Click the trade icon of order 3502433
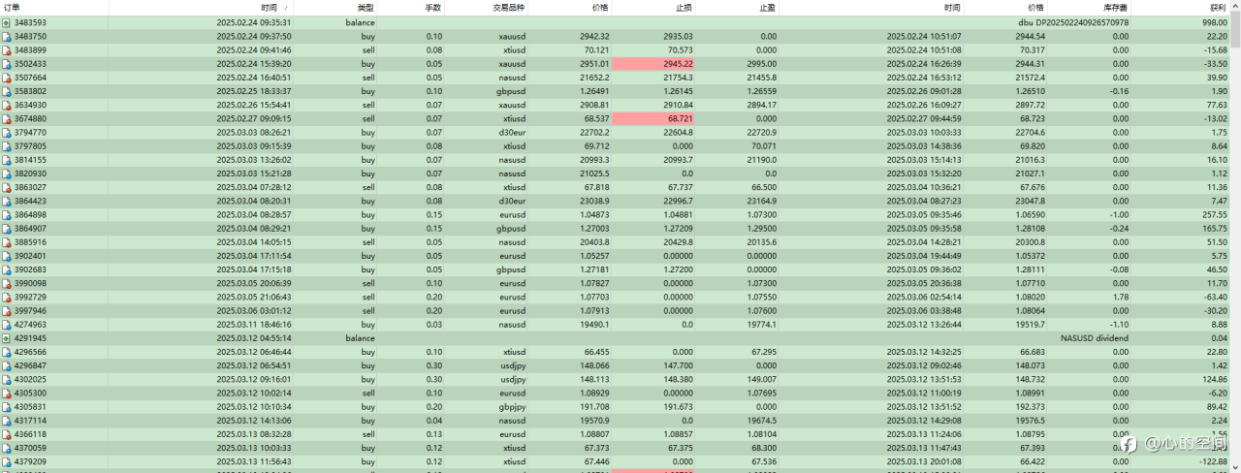Viewport: 1241px width, 473px height. (6, 64)
